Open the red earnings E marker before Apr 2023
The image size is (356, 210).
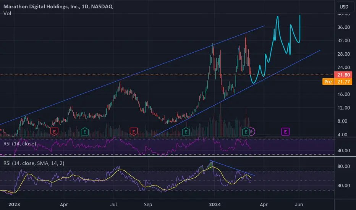pos(54,131)
